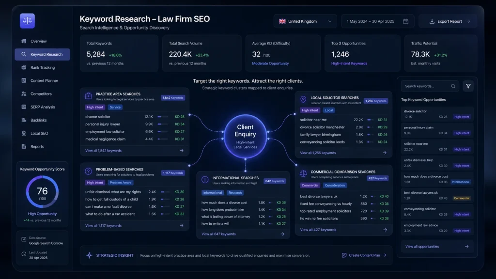This screenshot has width=496, height=279.
Task: Click the Strategic Insight sparkle icon
Action: pyautogui.click(x=89, y=255)
